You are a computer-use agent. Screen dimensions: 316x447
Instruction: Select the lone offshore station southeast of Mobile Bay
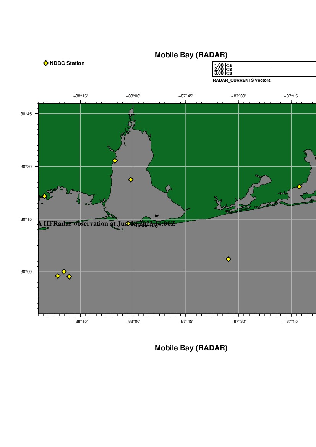(x=228, y=259)
